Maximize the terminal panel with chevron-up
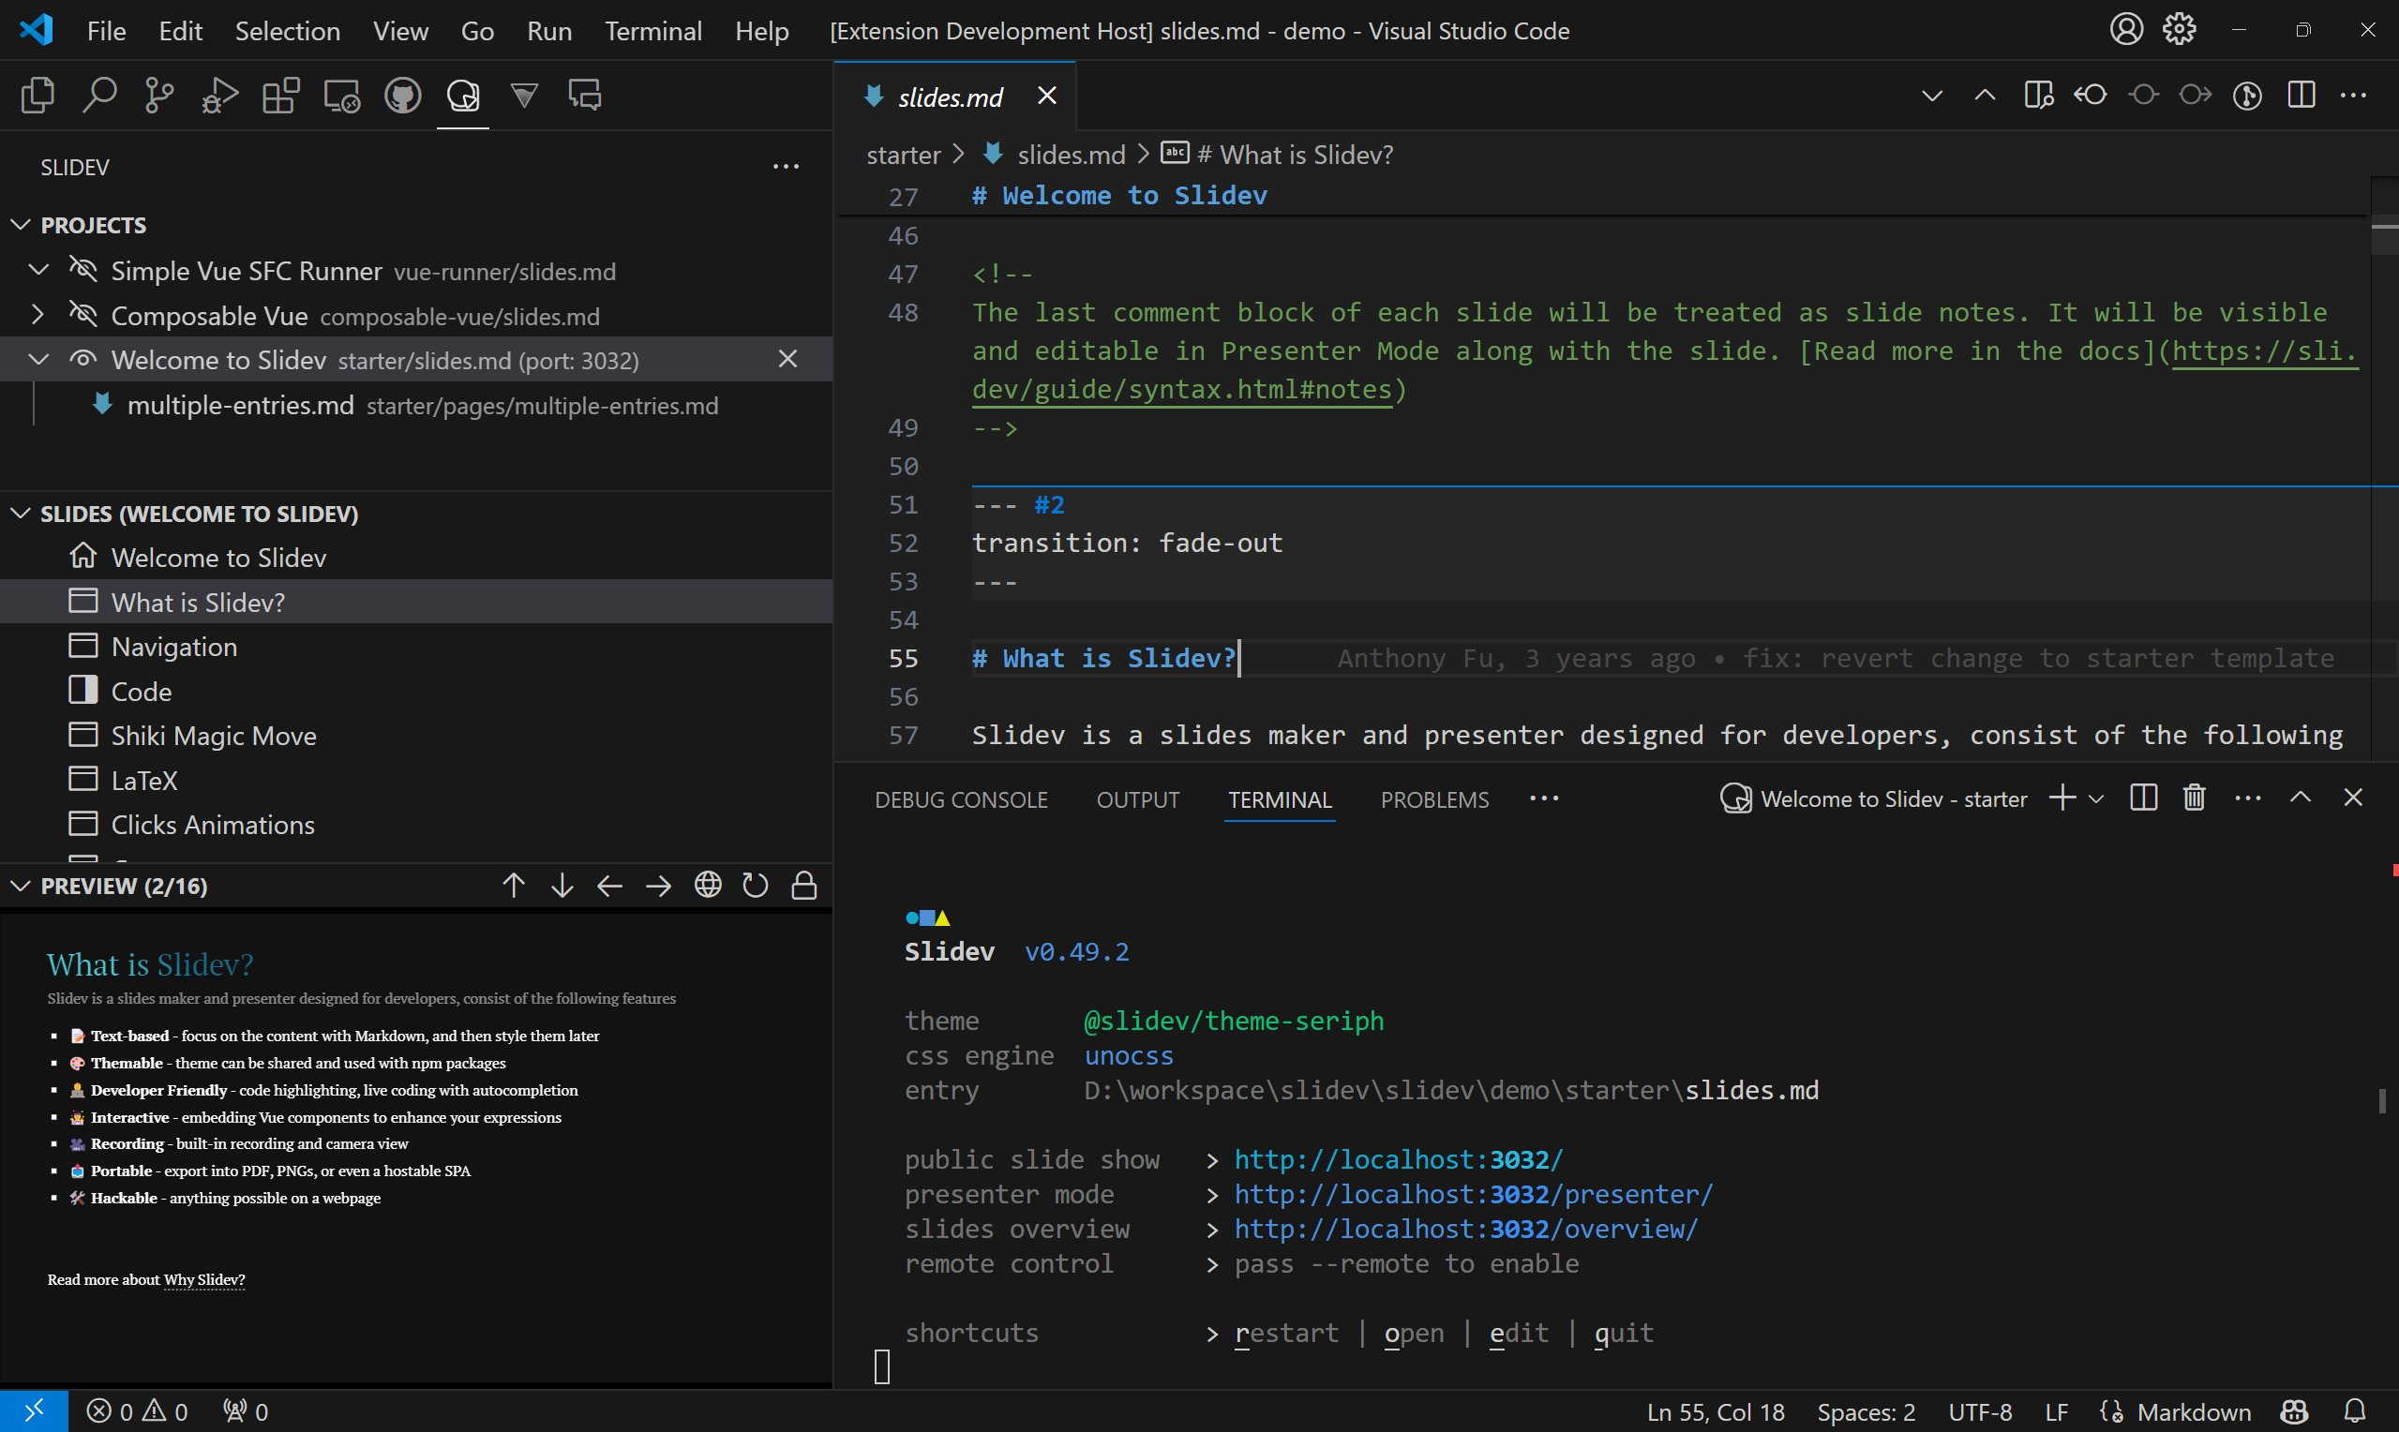Image resolution: width=2399 pixels, height=1432 pixels. (x=2301, y=798)
